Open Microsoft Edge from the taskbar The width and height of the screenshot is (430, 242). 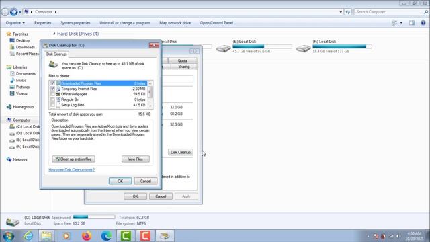click(106, 236)
